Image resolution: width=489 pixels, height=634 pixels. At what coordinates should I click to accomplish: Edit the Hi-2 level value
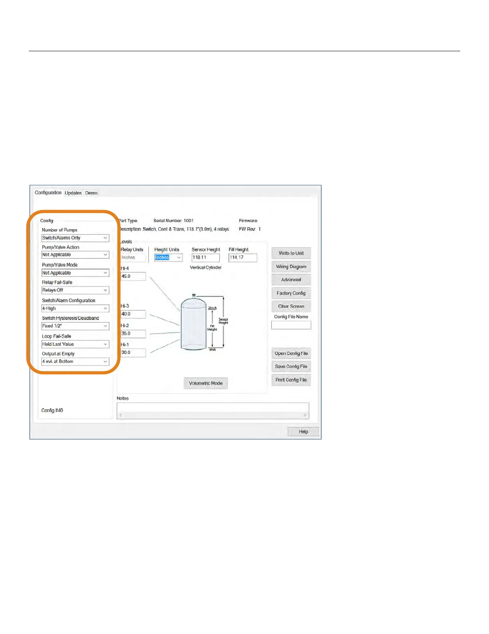(x=133, y=333)
